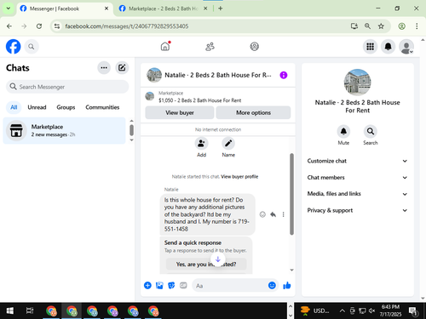Show hidden system tray icons
The image size is (426, 319).
(343, 310)
